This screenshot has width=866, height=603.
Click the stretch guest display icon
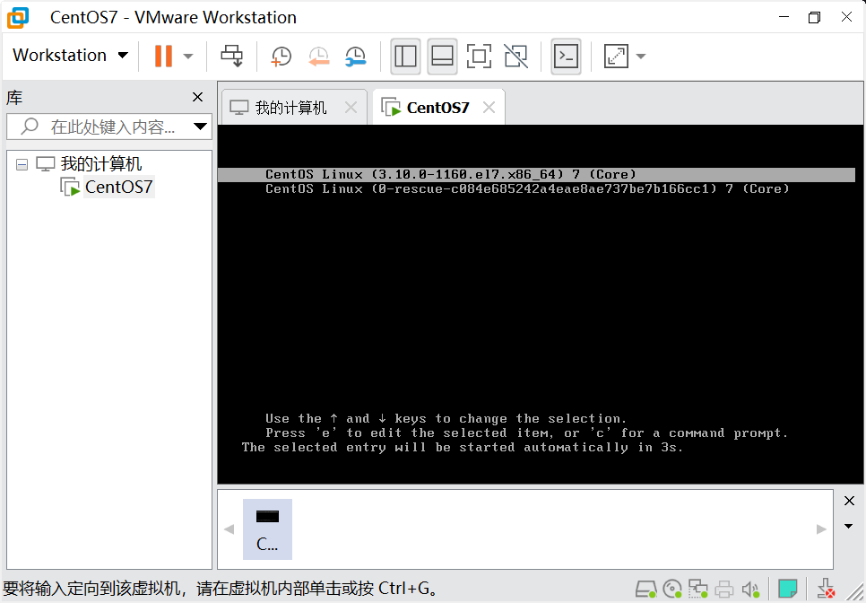pyautogui.click(x=616, y=57)
